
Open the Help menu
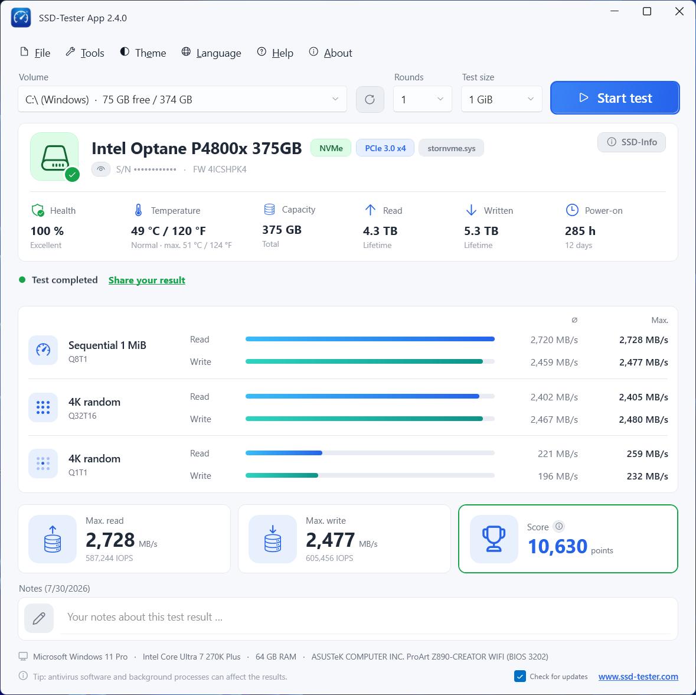pos(275,53)
